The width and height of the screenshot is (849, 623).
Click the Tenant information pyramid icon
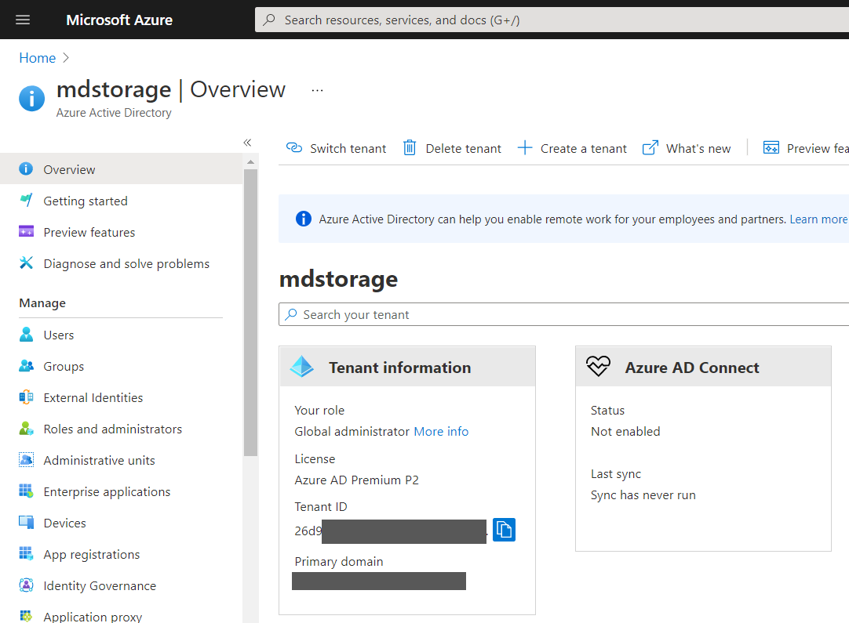(x=301, y=367)
